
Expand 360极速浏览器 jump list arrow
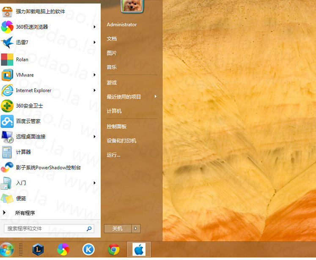(x=94, y=27)
